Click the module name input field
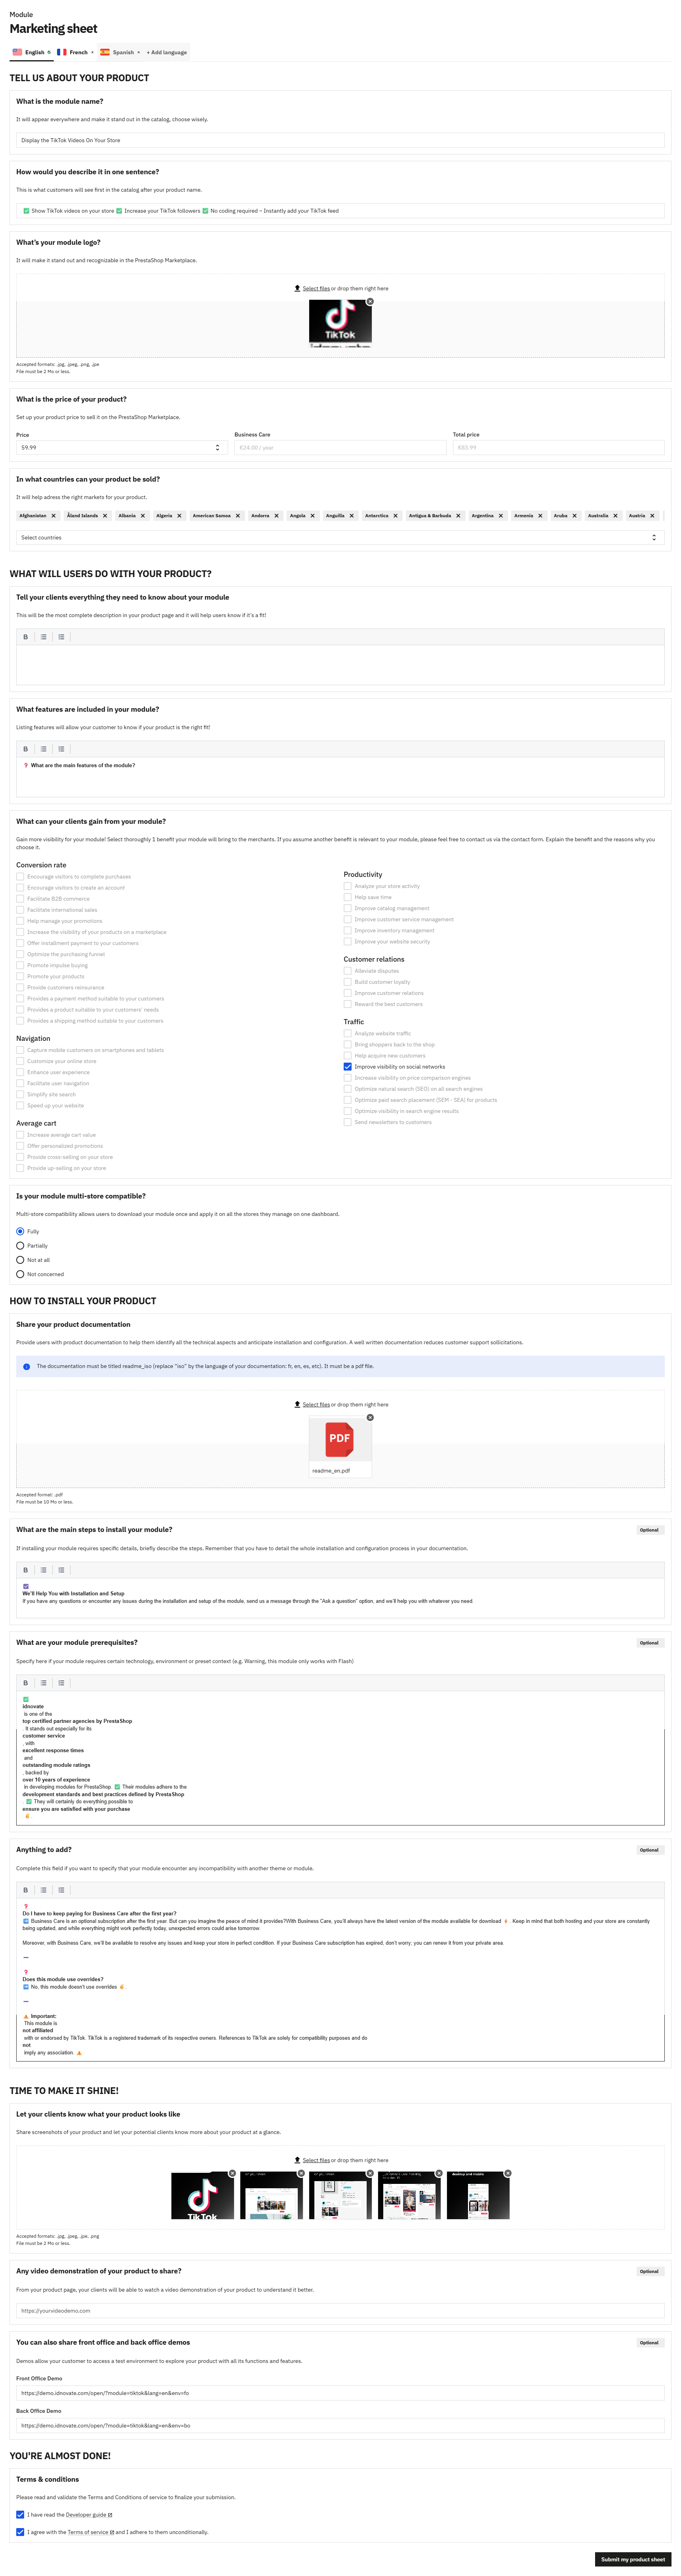Image resolution: width=681 pixels, height=2576 pixels. 340,140
